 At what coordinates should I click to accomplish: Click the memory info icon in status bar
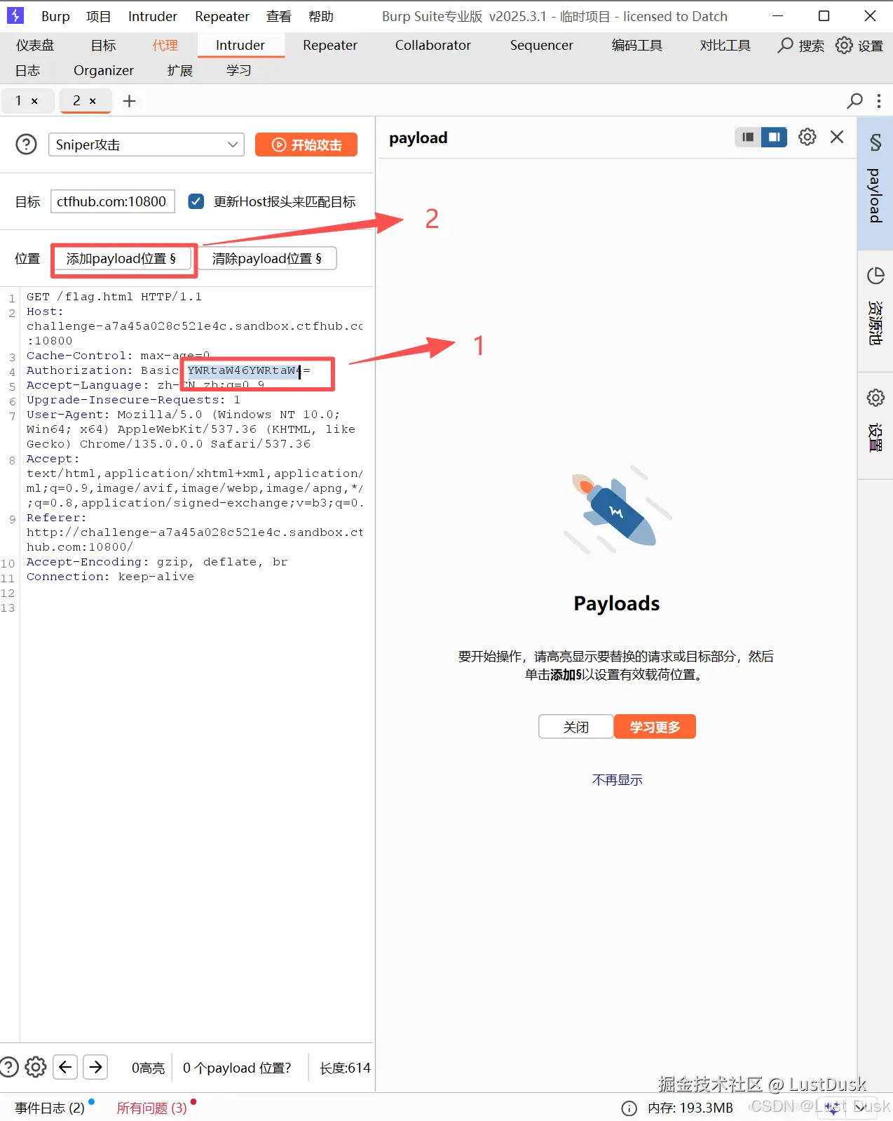629,1108
